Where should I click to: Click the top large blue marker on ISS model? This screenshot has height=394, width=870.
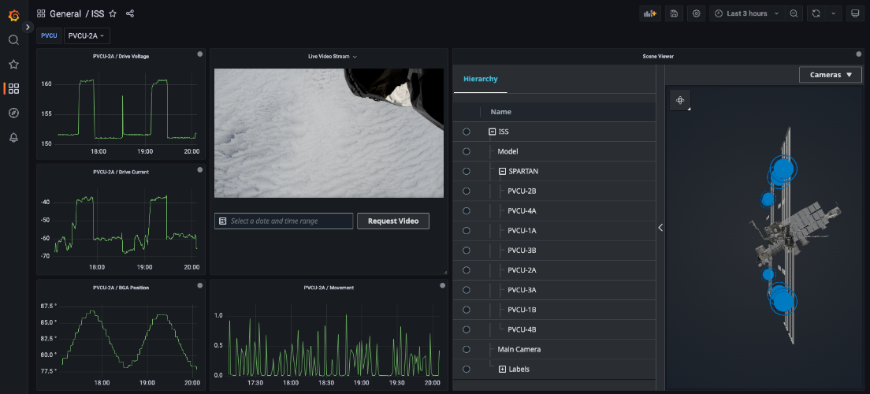pyautogui.click(x=783, y=169)
